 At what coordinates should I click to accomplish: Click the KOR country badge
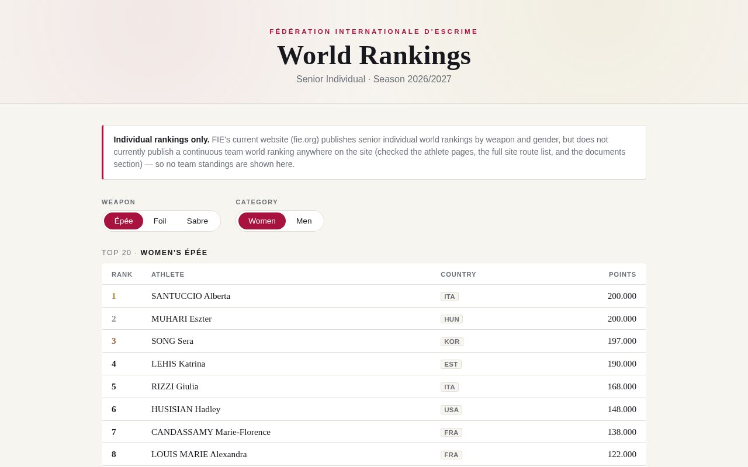click(x=452, y=341)
